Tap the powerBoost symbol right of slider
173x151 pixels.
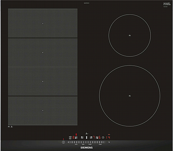point(109,142)
